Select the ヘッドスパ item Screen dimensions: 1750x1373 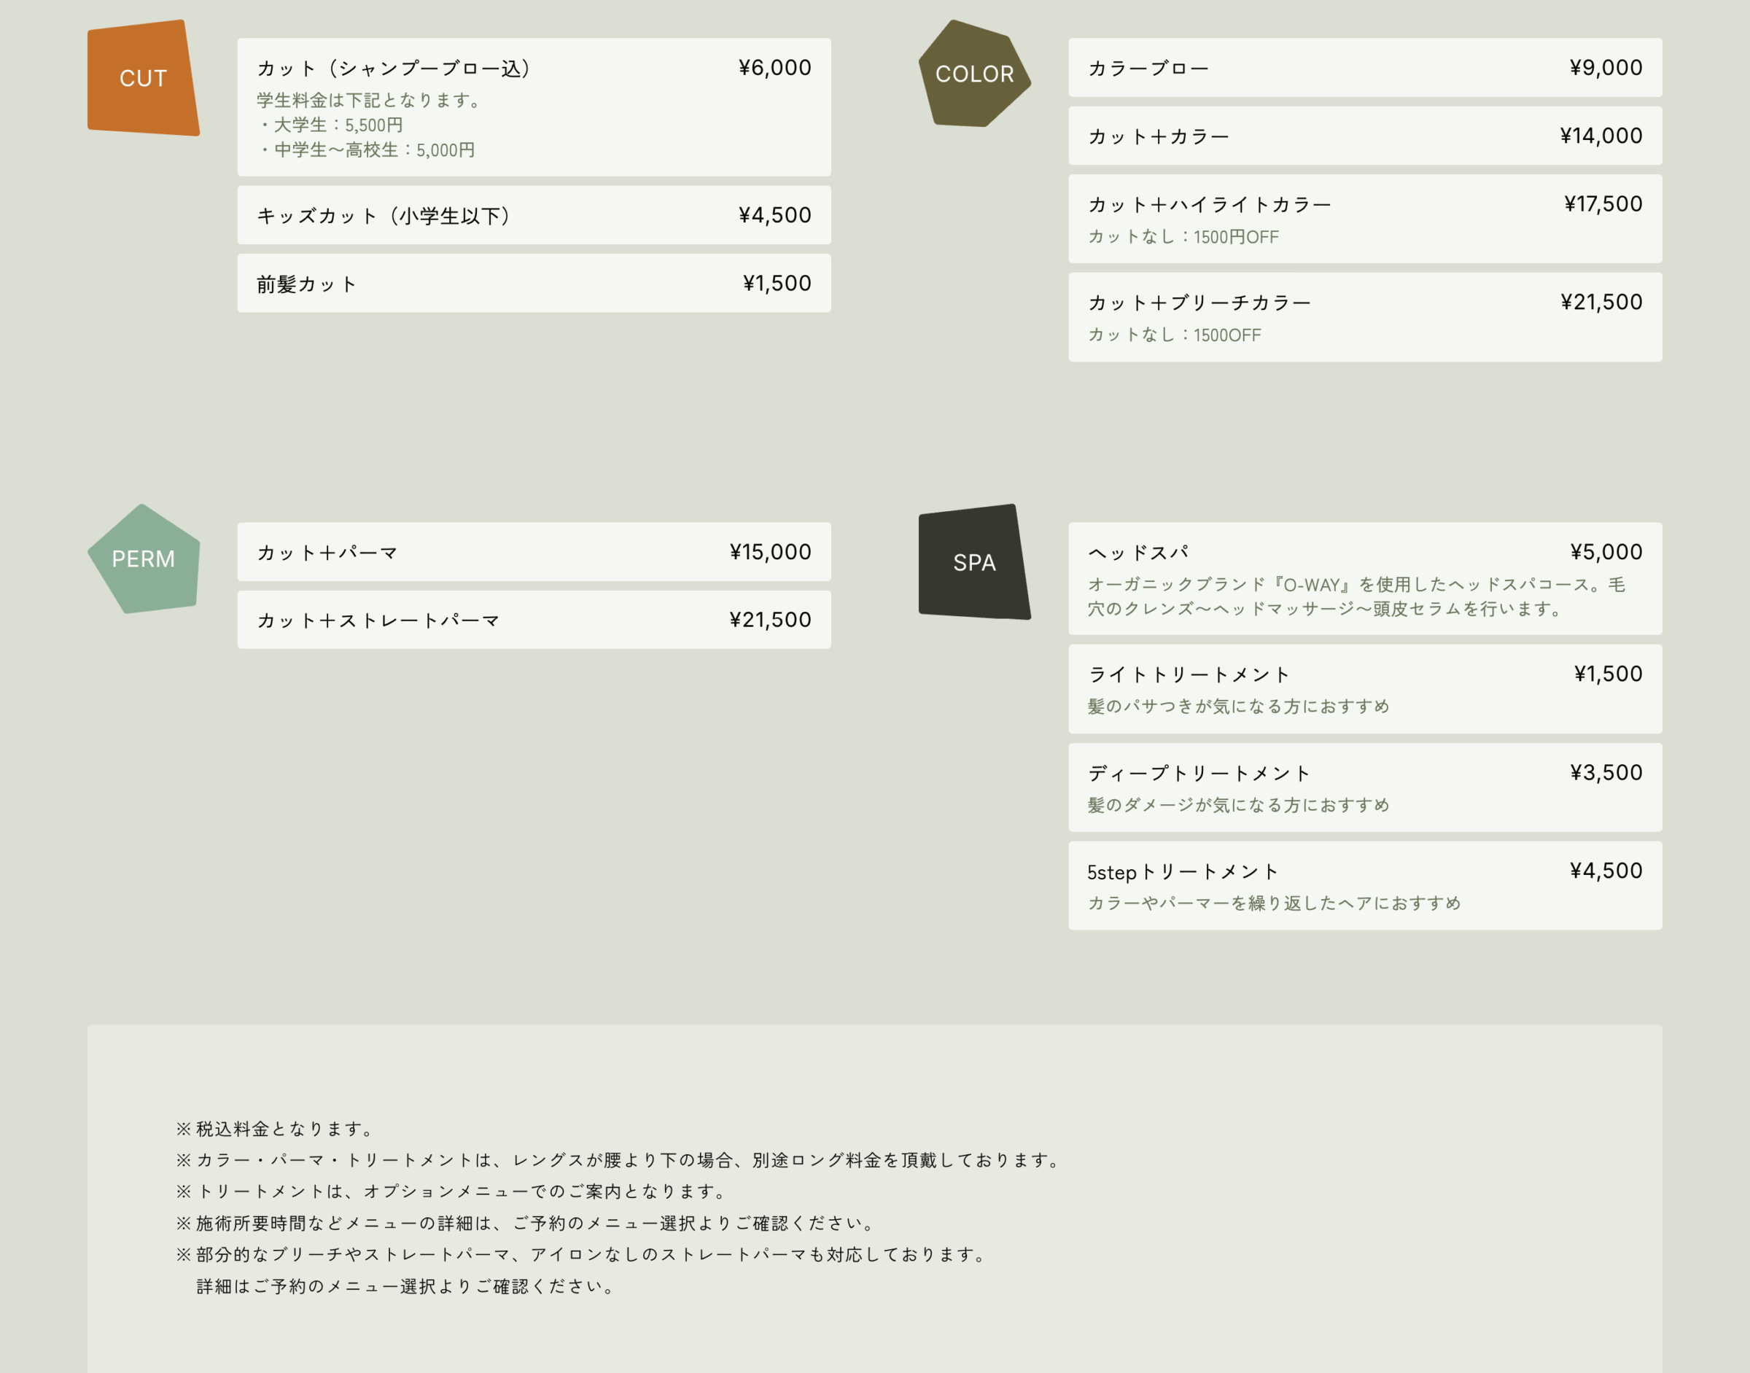pyautogui.click(x=1365, y=578)
